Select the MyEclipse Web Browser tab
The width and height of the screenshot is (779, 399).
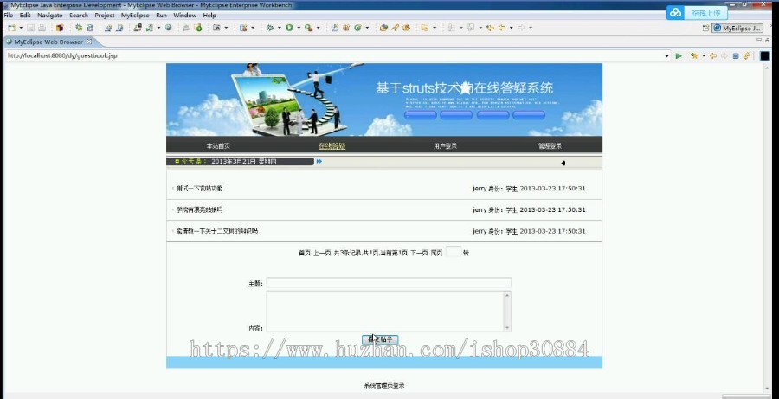pos(48,42)
